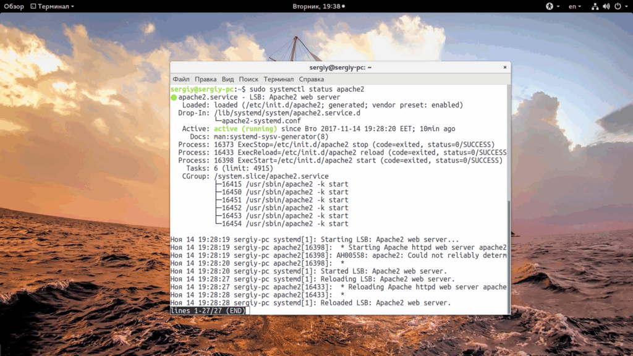The image size is (633, 356).
Task: Click the Обзор activities button
Action: point(14,6)
